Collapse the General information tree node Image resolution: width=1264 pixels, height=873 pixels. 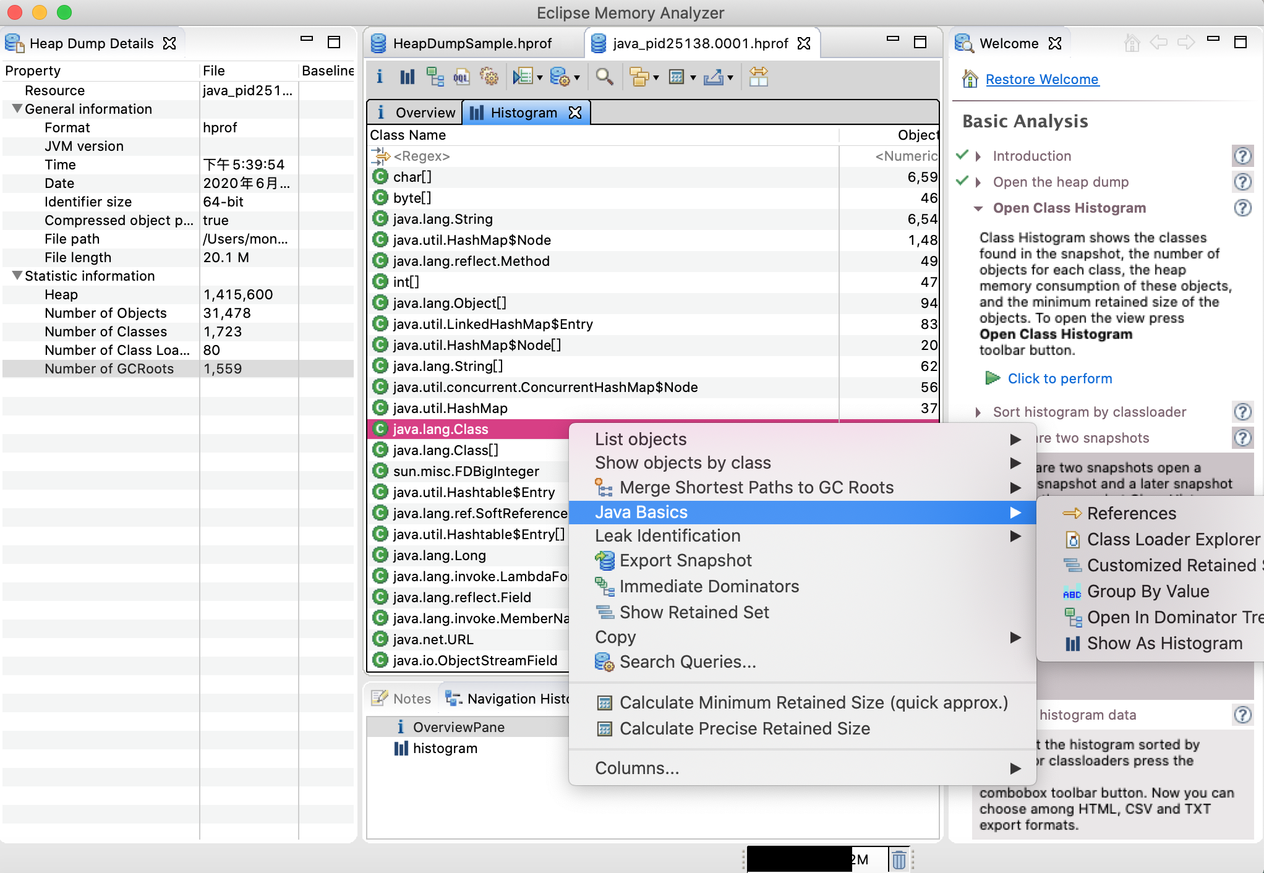17,109
